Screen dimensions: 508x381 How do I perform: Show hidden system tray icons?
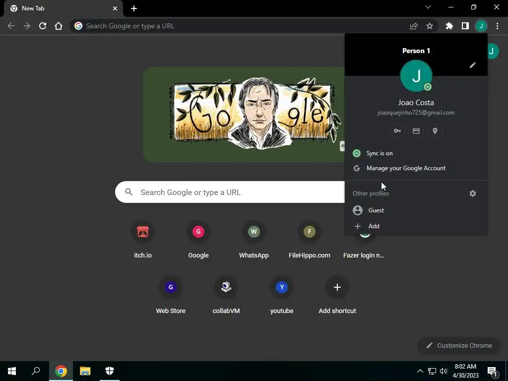tap(420, 371)
